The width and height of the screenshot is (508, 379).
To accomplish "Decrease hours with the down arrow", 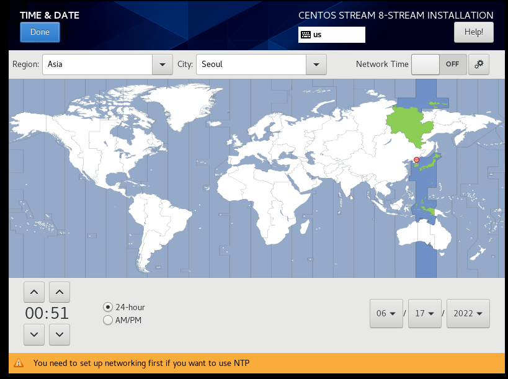I will [34, 334].
